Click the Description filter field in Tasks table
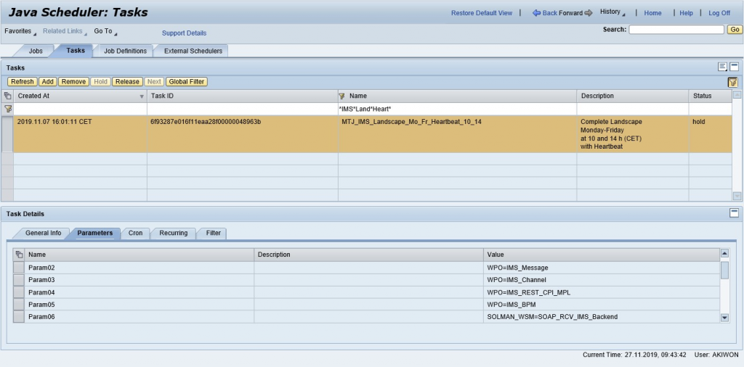Screen dimensions: 744x367 pos(633,109)
